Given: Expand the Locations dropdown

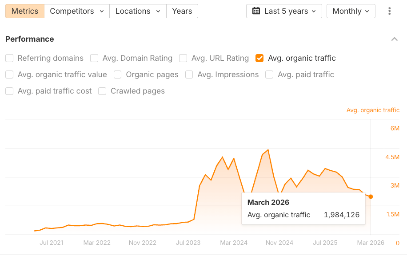Looking at the screenshot, I should click(138, 11).
